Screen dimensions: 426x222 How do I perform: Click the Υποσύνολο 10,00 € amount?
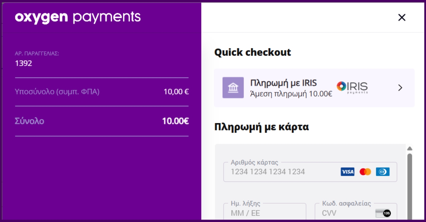(176, 92)
